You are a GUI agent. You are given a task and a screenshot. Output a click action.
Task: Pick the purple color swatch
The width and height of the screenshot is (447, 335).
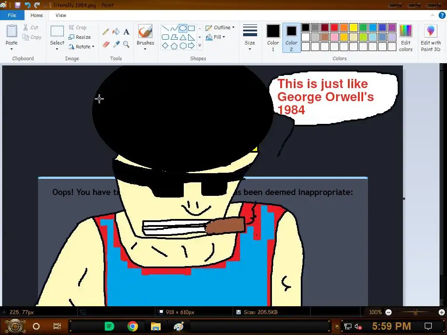(392, 27)
